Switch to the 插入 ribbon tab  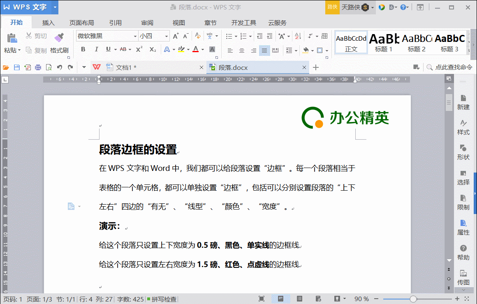[x=49, y=23]
